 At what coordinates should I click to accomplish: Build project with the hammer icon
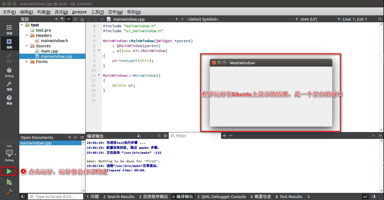(x=9, y=192)
